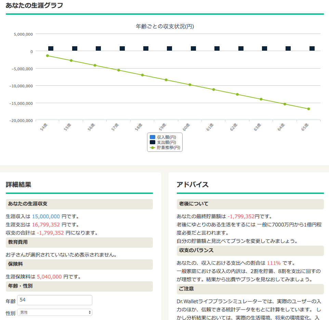Click the y-axis label -10,000,000

21,86
